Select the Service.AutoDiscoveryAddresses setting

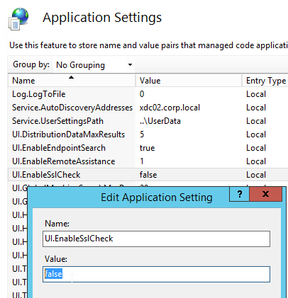click(72, 108)
